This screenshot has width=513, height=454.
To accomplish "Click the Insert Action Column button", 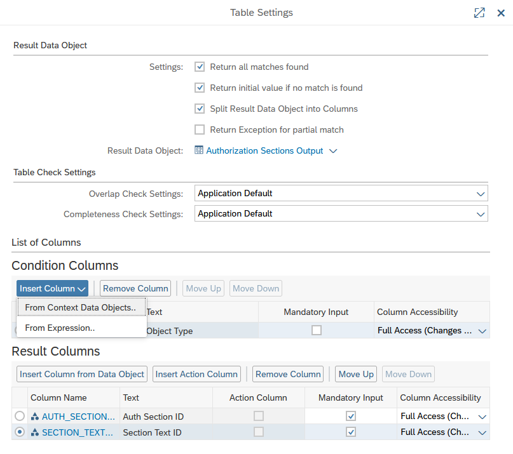I will 196,374.
